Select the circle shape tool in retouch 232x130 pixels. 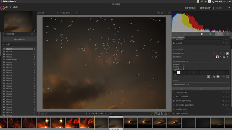[x=214, y=53]
